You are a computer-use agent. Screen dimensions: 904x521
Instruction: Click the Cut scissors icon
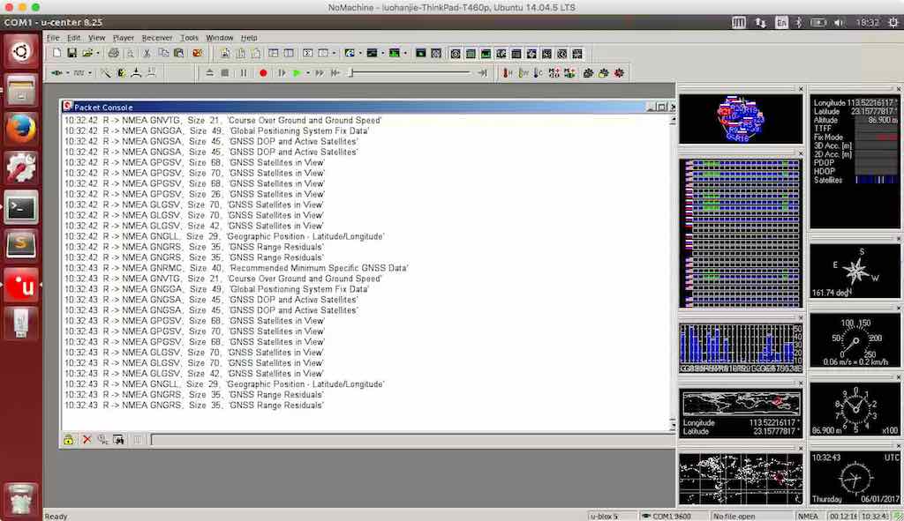pyautogui.click(x=147, y=54)
